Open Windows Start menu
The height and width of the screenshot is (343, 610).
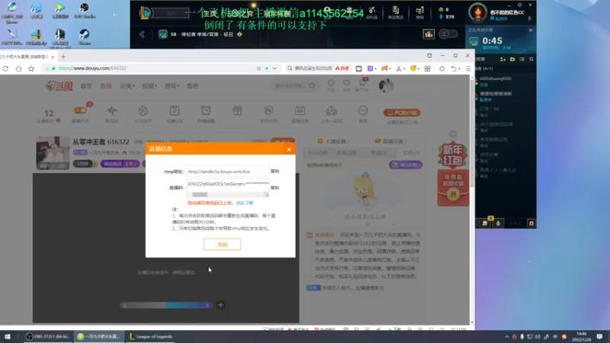8,336
